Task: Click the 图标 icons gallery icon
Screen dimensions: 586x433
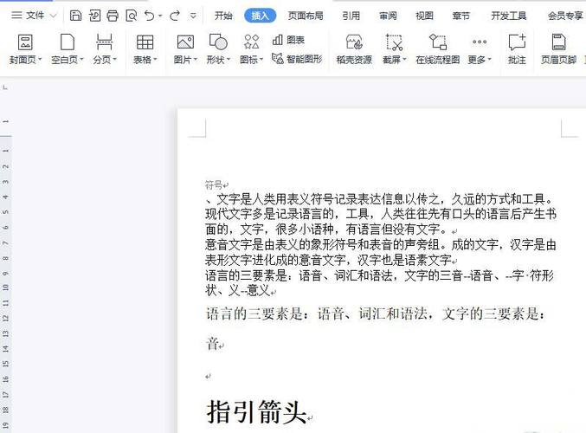Action: point(252,42)
